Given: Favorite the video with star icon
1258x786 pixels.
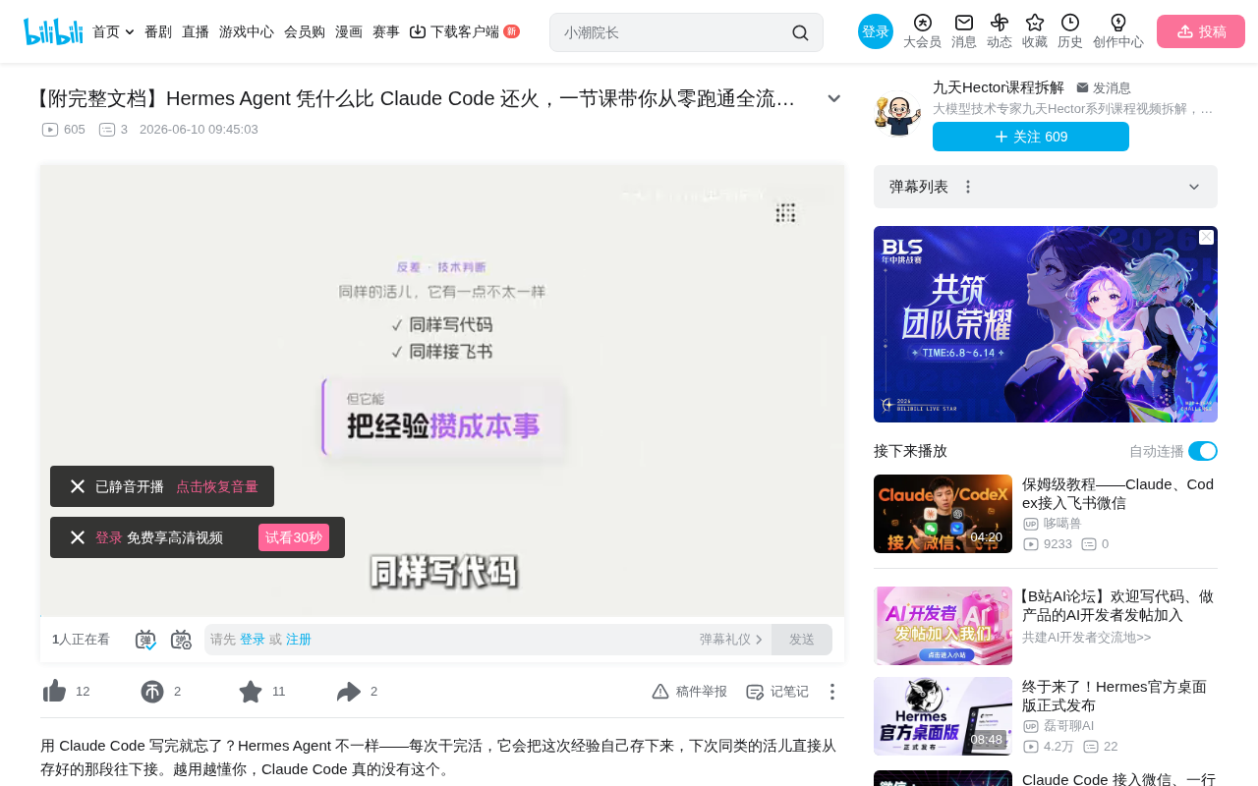Looking at the screenshot, I should coord(251,692).
